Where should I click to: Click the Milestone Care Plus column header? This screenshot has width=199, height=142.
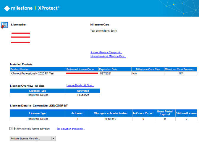[148, 69]
